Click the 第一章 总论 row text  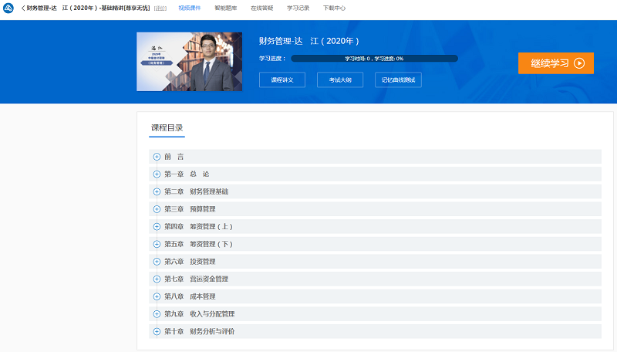187,174
